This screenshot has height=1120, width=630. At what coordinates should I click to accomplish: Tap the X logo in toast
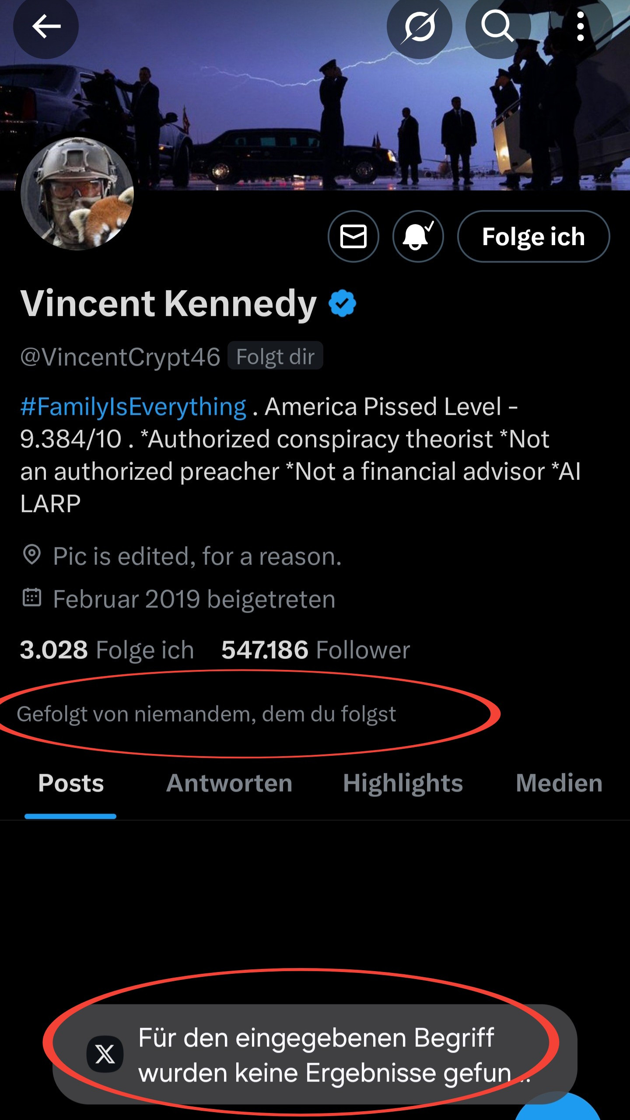pos(105,1054)
